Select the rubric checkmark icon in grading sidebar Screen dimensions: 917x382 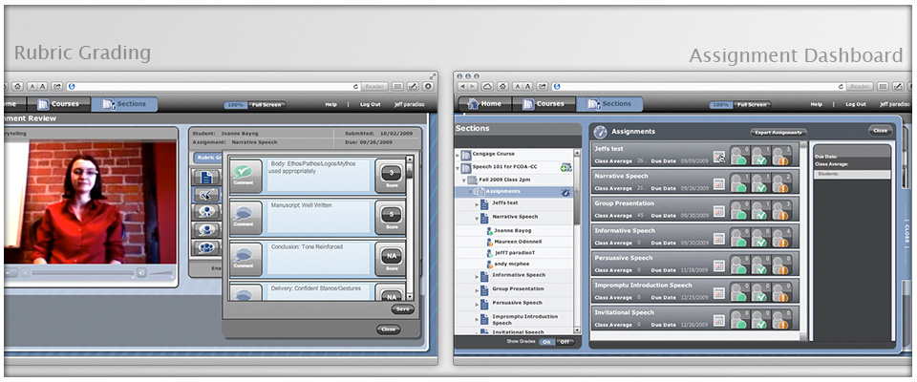[x=206, y=194]
